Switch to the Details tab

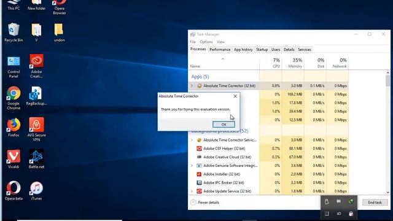click(289, 50)
